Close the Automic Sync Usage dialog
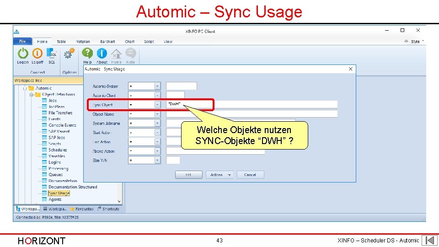Viewport: 439px width, 247px height. (x=351, y=69)
